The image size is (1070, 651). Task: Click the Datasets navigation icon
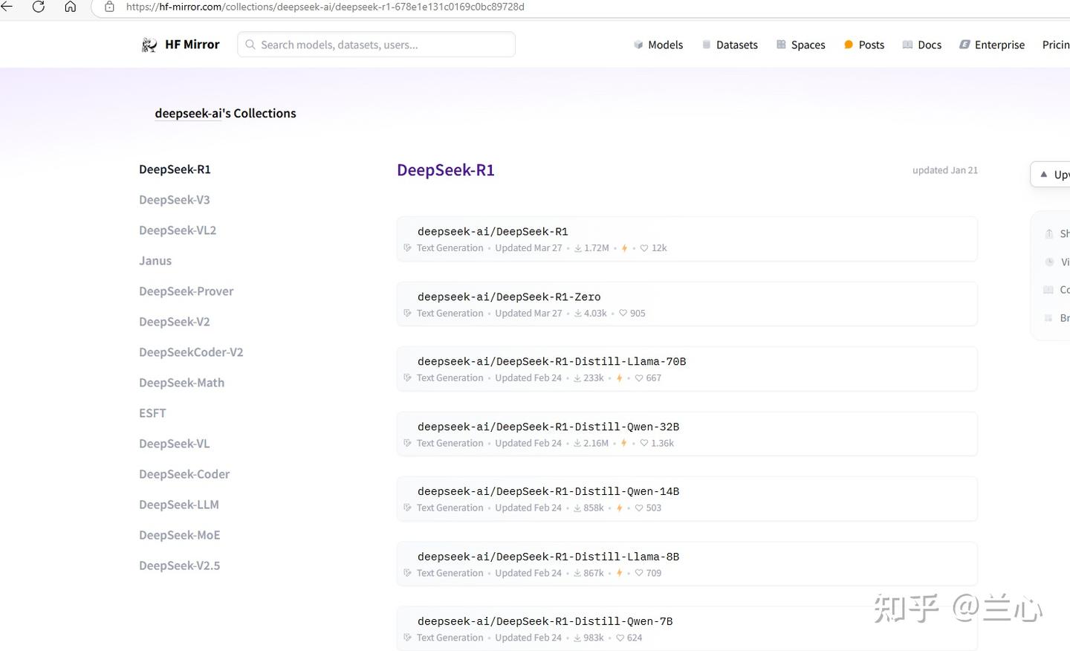pyautogui.click(x=706, y=44)
